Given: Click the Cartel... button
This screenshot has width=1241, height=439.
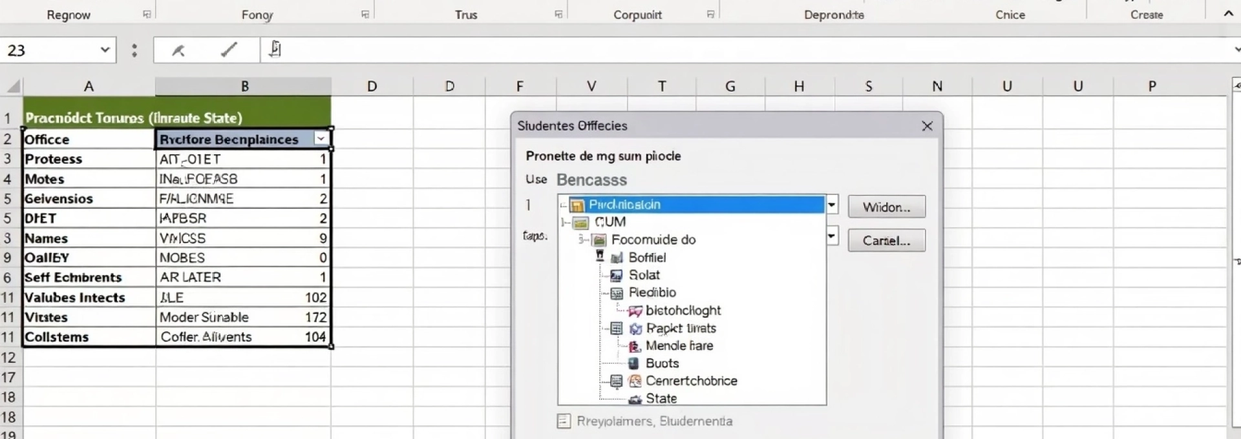Looking at the screenshot, I should pyautogui.click(x=887, y=241).
